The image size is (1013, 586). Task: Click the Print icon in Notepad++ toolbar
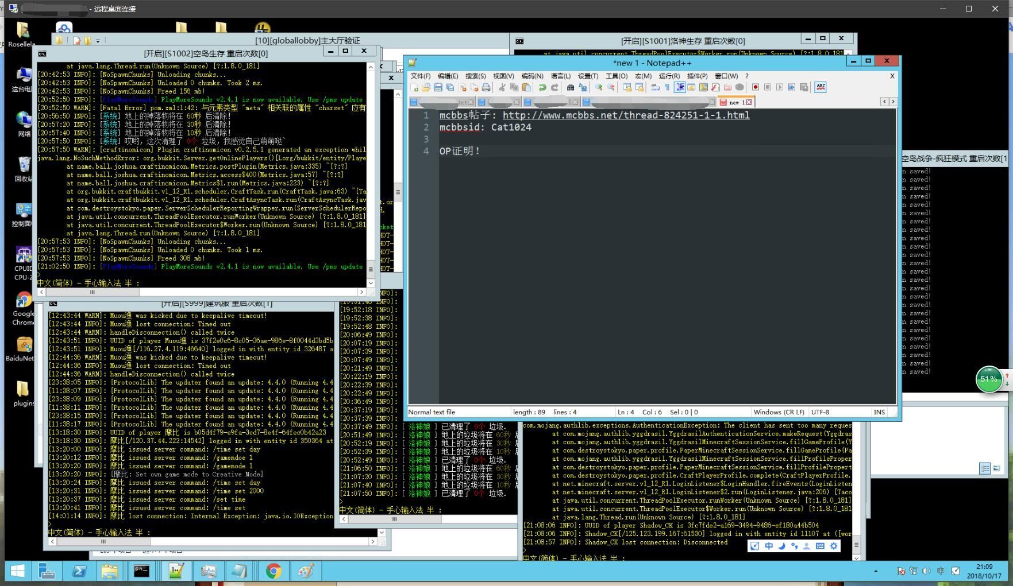(486, 87)
